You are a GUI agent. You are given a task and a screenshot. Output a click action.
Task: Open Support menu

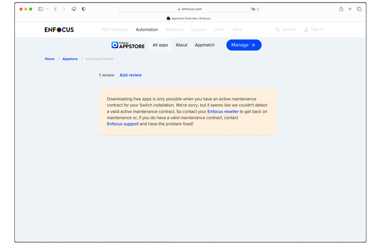(x=198, y=30)
